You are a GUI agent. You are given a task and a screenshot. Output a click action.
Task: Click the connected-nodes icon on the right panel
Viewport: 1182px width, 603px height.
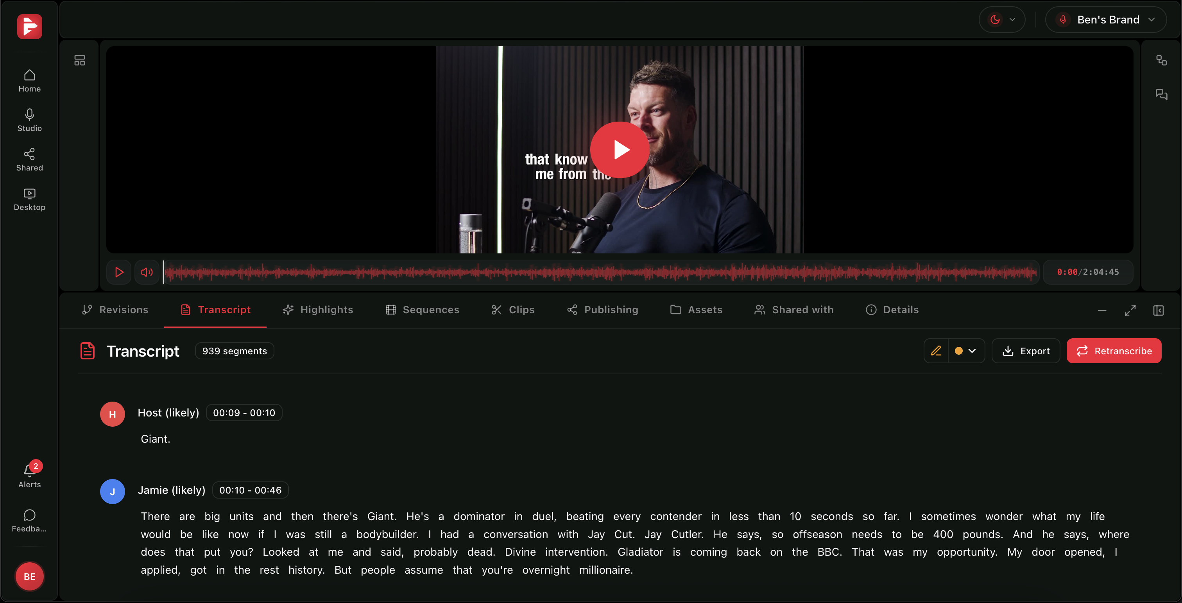click(1162, 60)
